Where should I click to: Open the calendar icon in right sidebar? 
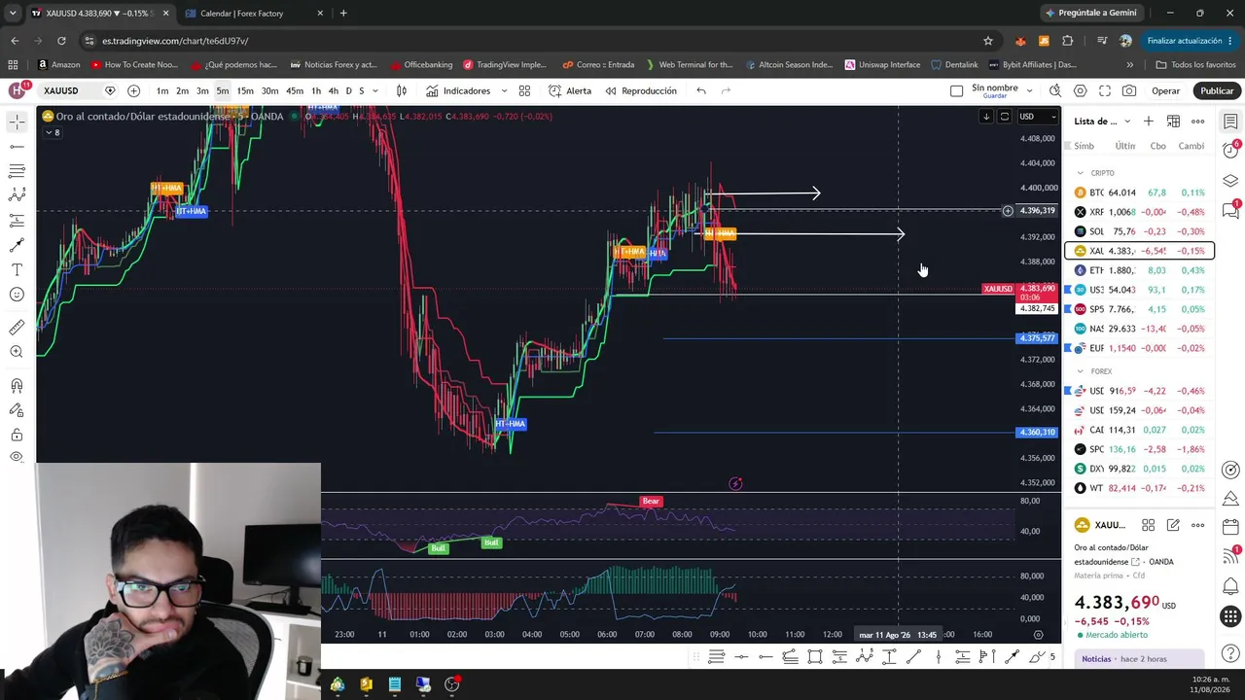click(x=1230, y=527)
